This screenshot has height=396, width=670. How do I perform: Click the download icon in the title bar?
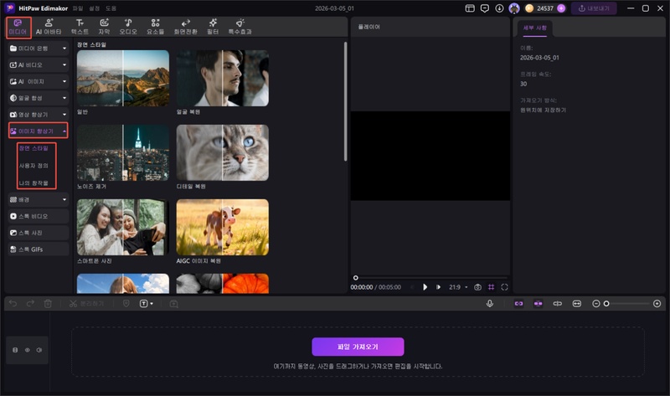[500, 8]
